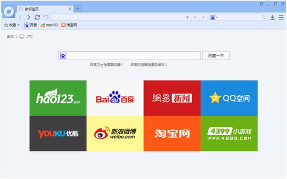Click the magnifier icon in toolbar search box
This screenshot has height=179, width=287.
coord(264,17)
